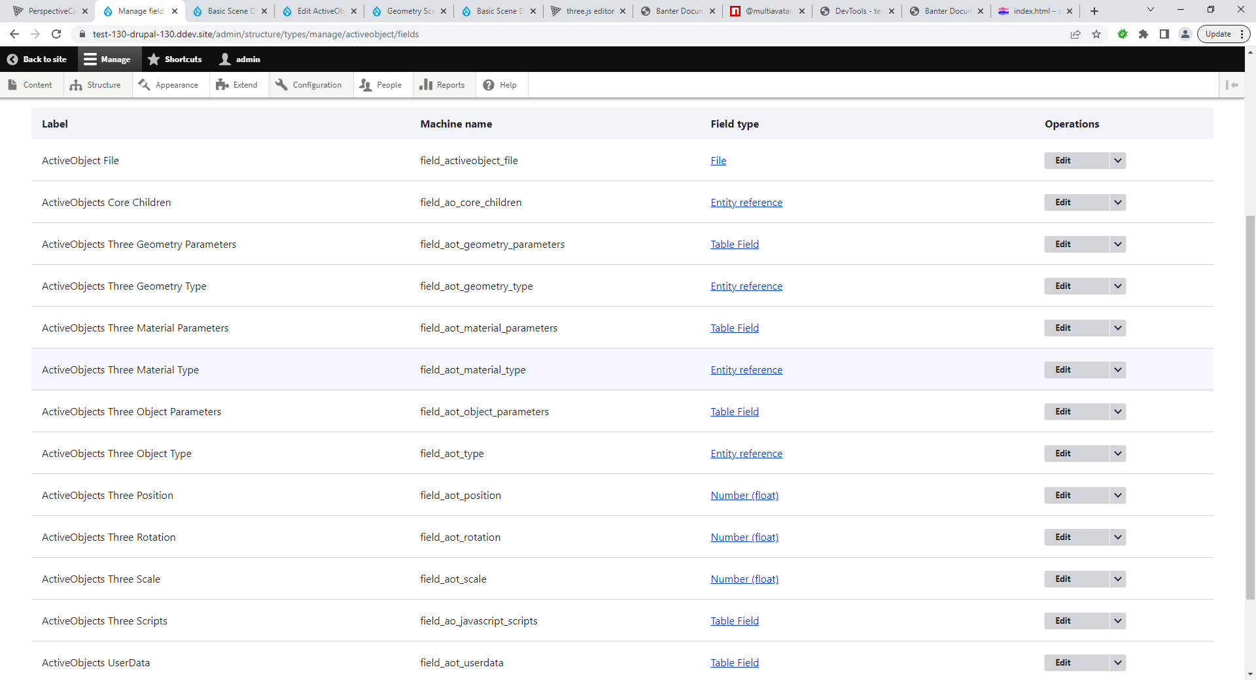Open the Configuration wrench menu
1256x680 pixels.
click(x=309, y=85)
